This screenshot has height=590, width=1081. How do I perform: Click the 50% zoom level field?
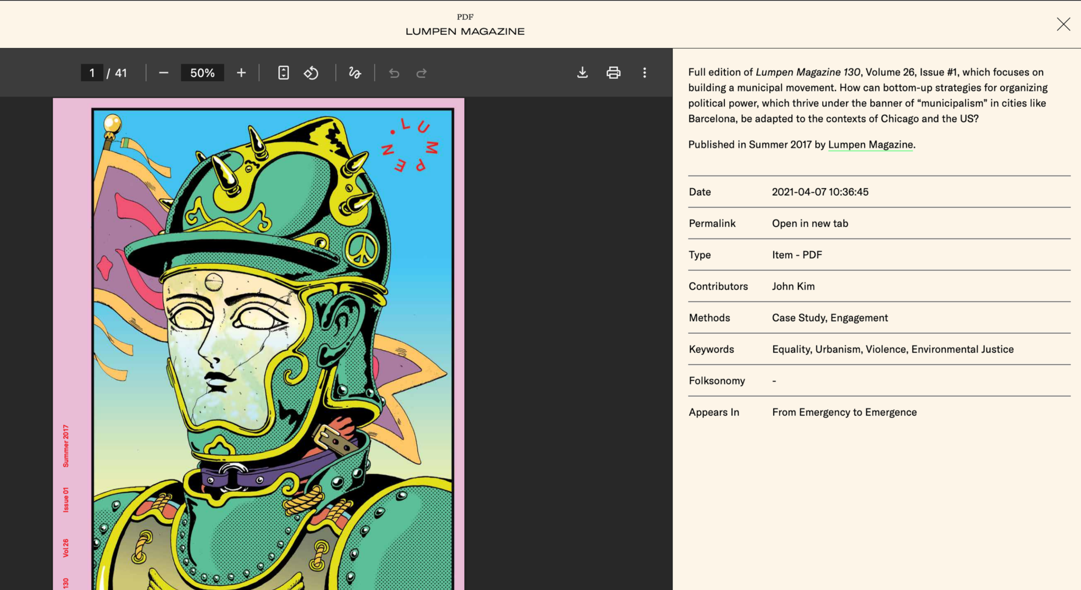point(202,73)
